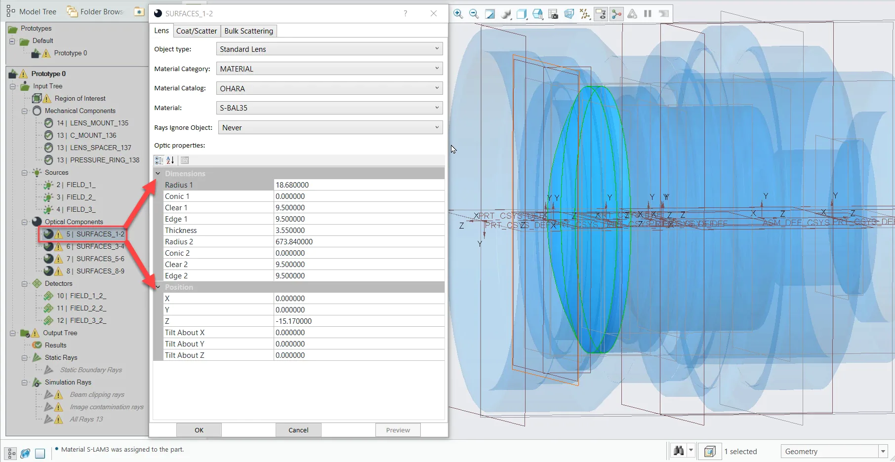
Task: Open the Model Tree tab
Action: [x=32, y=11]
